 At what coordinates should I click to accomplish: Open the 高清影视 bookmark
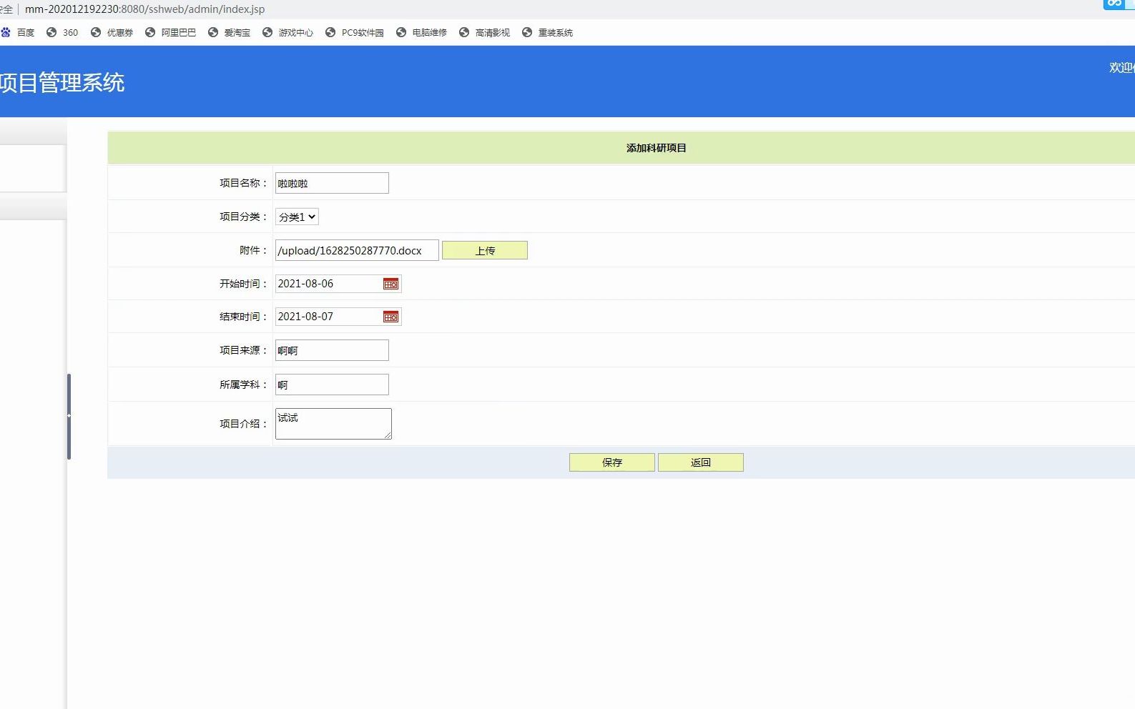484,32
